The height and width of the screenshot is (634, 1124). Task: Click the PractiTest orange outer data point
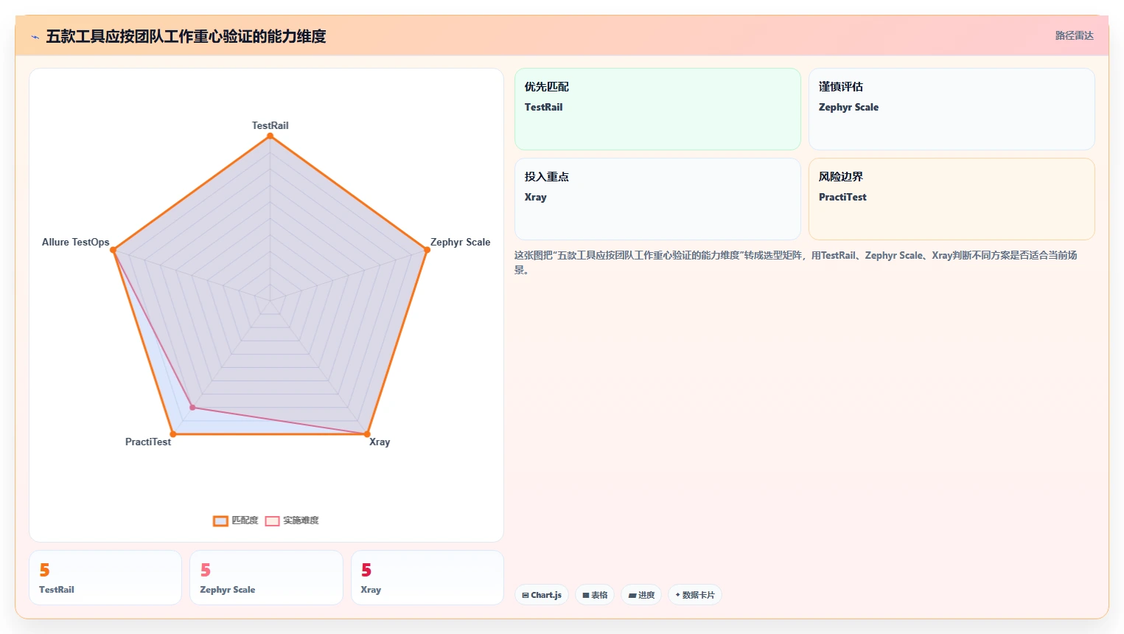pos(173,434)
